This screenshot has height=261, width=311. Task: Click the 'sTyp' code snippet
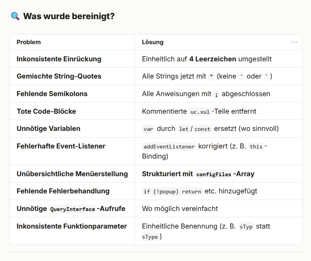point(246,227)
